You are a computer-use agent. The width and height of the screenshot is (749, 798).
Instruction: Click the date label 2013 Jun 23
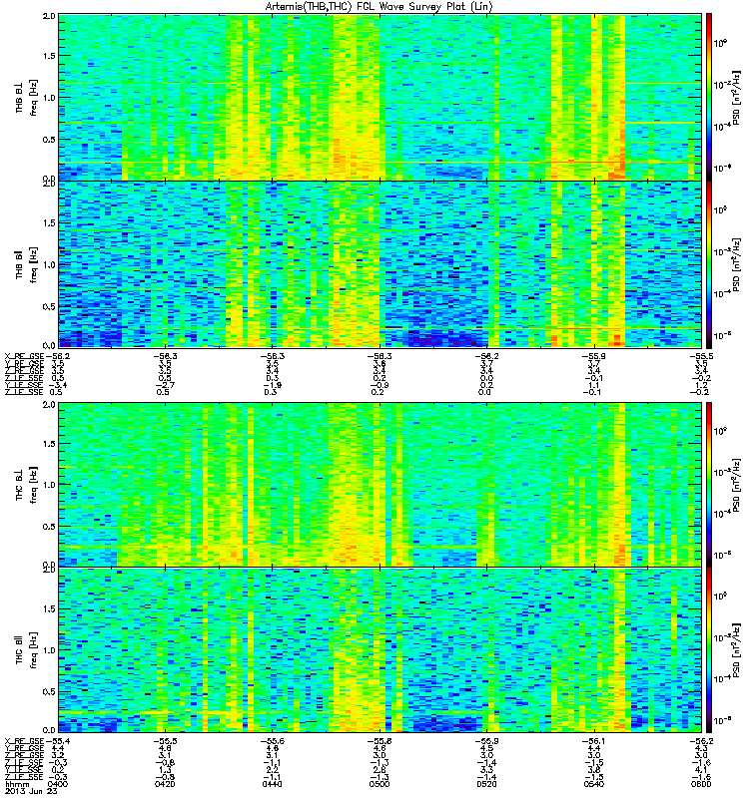31,791
